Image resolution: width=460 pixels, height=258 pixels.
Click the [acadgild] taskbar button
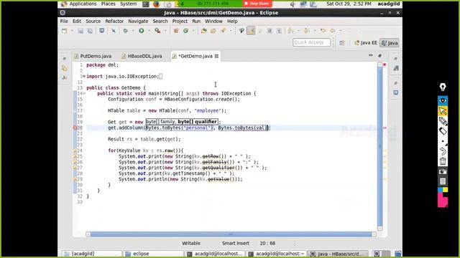pos(91,254)
